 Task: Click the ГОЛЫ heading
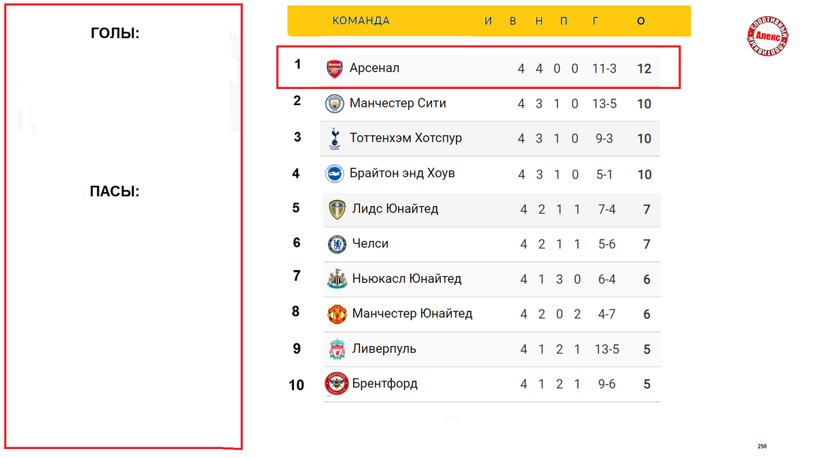(115, 33)
